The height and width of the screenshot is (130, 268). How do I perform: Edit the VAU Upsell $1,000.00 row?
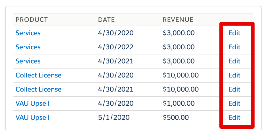(234, 103)
